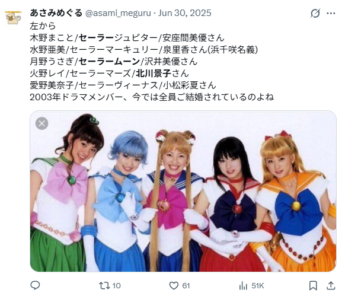Click the bolded 北川景子 text
The height and width of the screenshot is (296, 342).
click(x=154, y=74)
